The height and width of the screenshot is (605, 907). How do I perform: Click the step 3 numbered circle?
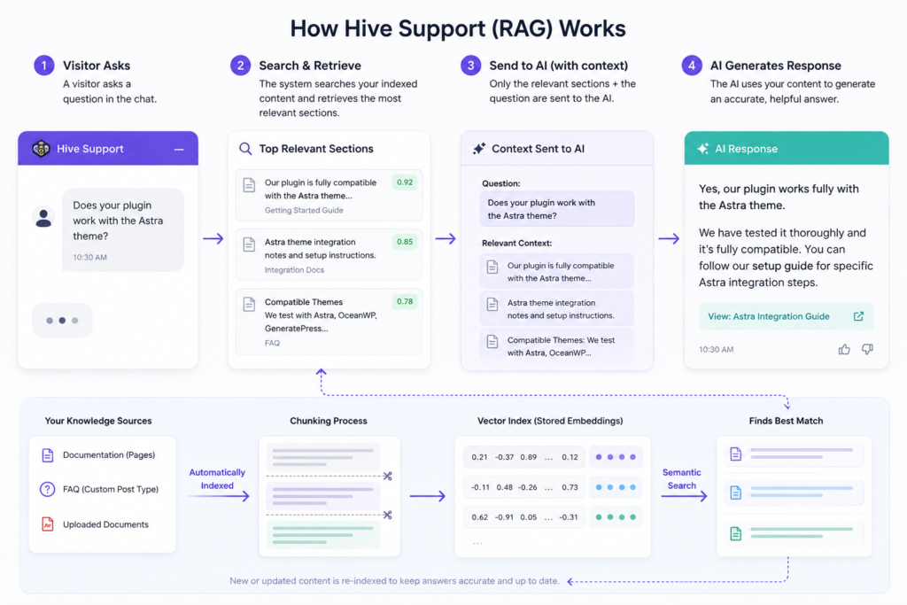pyautogui.click(x=471, y=66)
